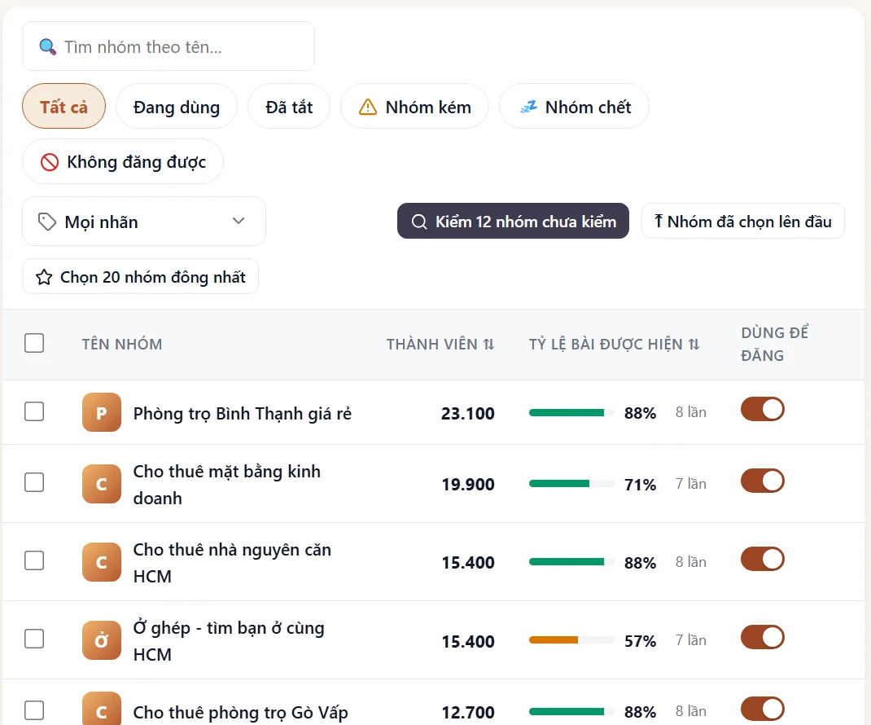
Task: Turn off posting toggle for Cho thuê nhà nguyên căn
Action: (763, 559)
